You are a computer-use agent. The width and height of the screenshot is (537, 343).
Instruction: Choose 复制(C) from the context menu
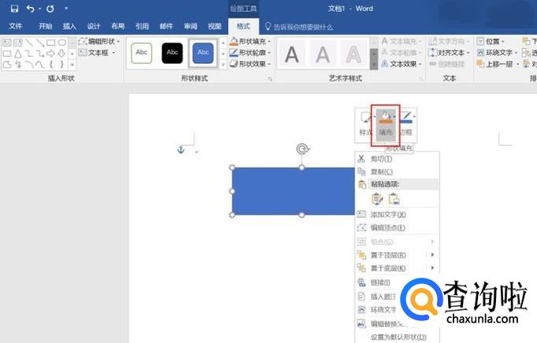398,171
